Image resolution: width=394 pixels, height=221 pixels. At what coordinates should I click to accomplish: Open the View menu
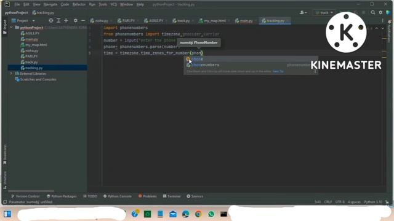(36, 4)
